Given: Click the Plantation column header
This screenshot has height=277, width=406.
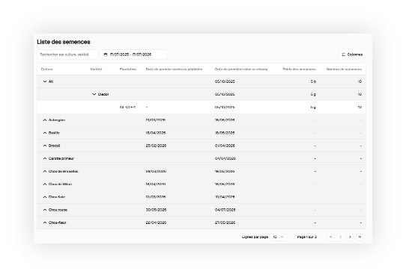Looking at the screenshot, I should click(x=128, y=69).
